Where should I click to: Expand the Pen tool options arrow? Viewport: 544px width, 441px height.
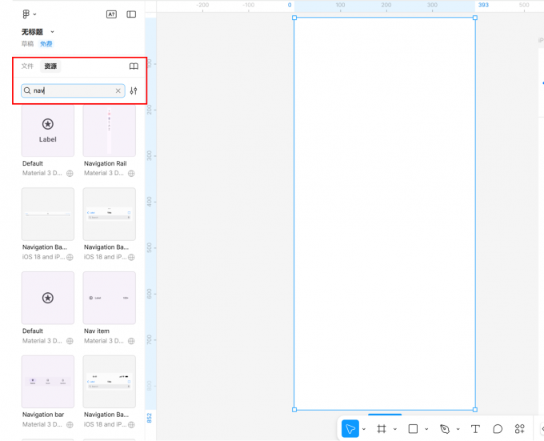pos(458,429)
